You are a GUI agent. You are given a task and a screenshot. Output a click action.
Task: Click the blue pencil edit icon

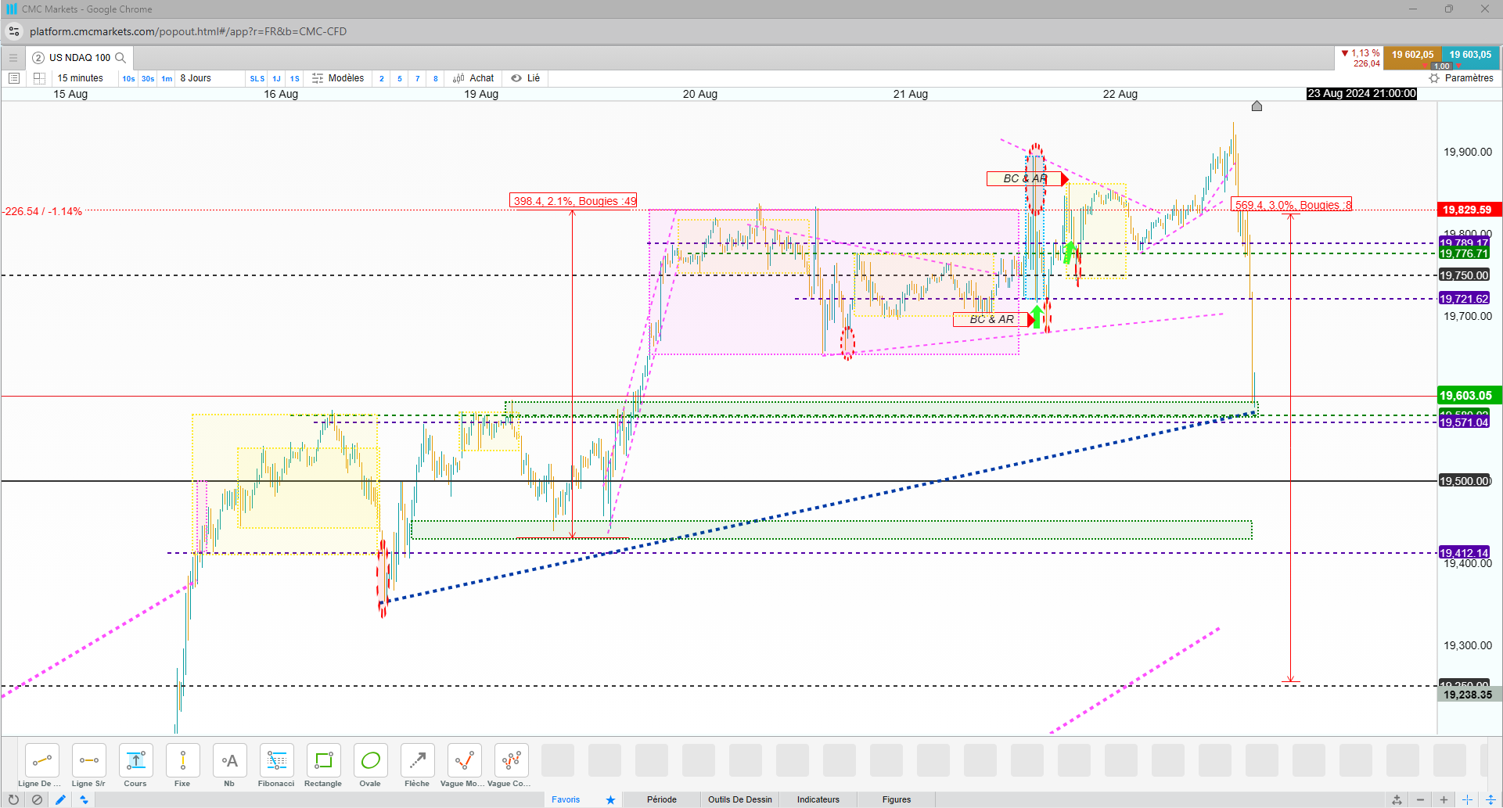[x=60, y=799]
